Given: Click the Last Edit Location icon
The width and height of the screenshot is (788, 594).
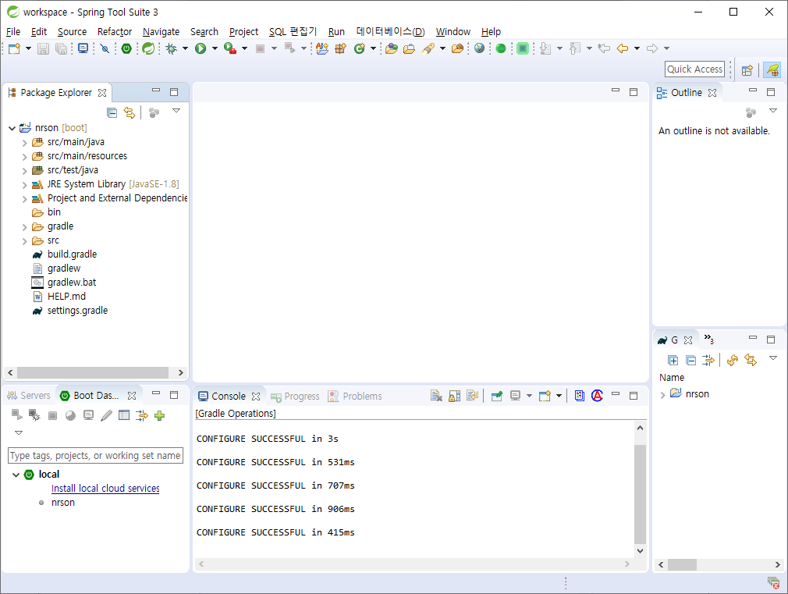Looking at the screenshot, I should pyautogui.click(x=604, y=48).
